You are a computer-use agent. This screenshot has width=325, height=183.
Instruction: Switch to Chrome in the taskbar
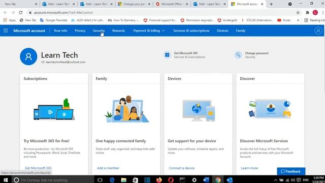218,180
